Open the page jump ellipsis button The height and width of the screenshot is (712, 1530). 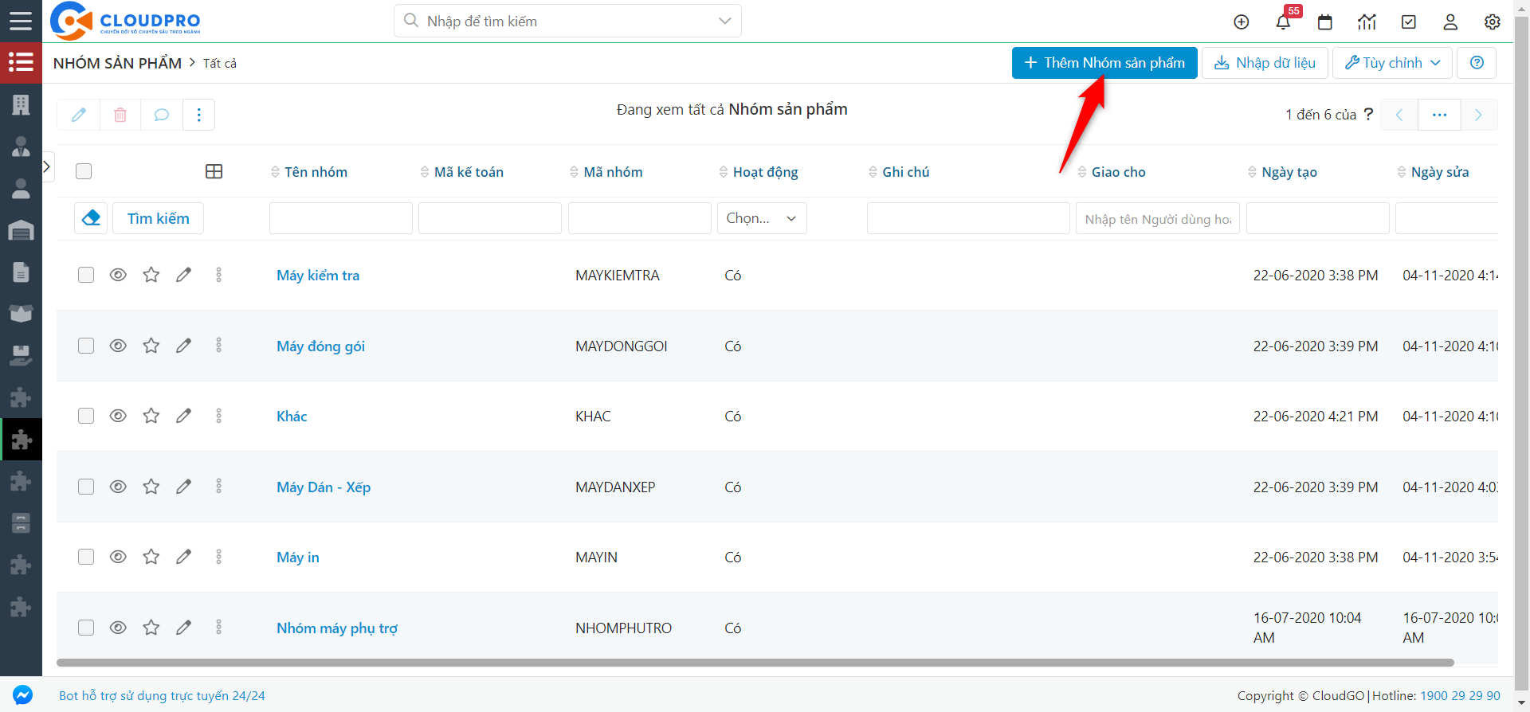(1439, 115)
